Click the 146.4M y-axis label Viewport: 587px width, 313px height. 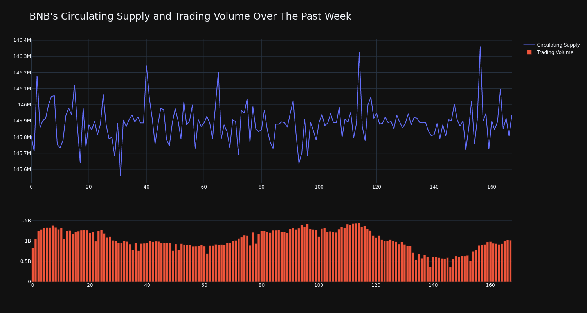click(22, 40)
